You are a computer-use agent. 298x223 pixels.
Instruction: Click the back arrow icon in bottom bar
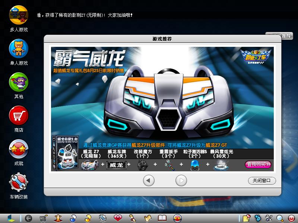pos(28,219)
